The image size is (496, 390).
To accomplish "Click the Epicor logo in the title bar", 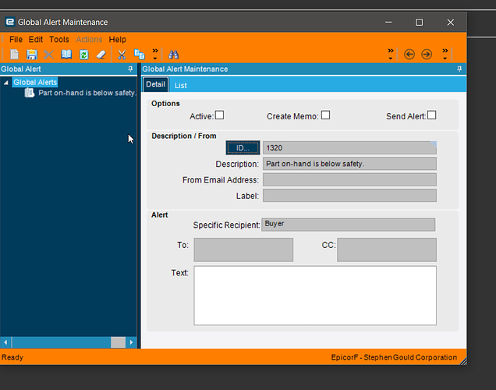I will [10, 22].
